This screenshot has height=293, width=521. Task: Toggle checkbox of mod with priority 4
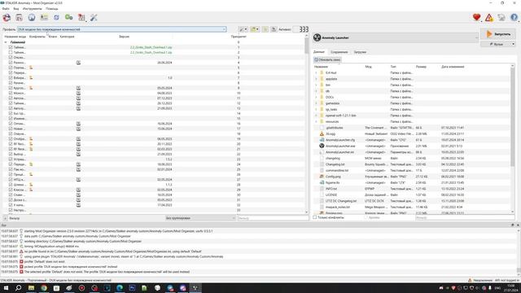(x=11, y=63)
